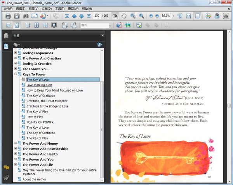Click the Fit Page icon
233x185 pixels.
(197, 16)
